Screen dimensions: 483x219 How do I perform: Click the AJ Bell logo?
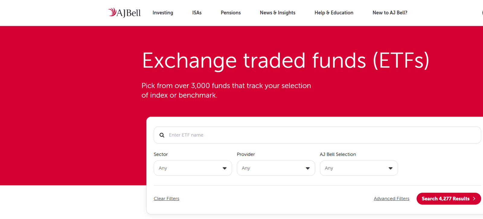pyautogui.click(x=124, y=12)
